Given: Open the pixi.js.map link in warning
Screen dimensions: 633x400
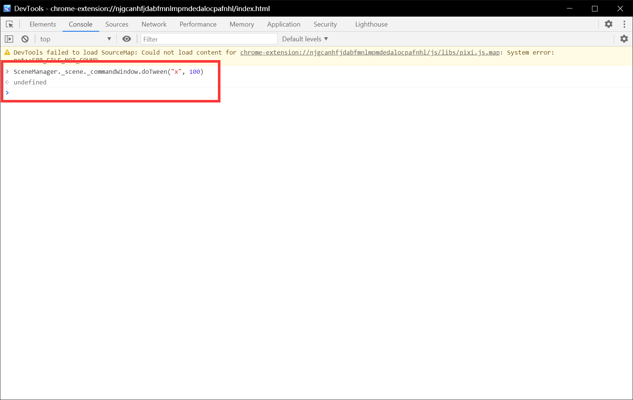Looking at the screenshot, I should pyautogui.click(x=370, y=53).
